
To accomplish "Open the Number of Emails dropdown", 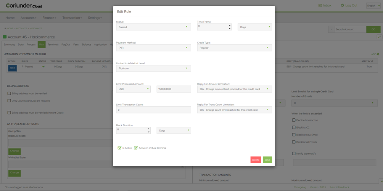I will click(x=334, y=103).
